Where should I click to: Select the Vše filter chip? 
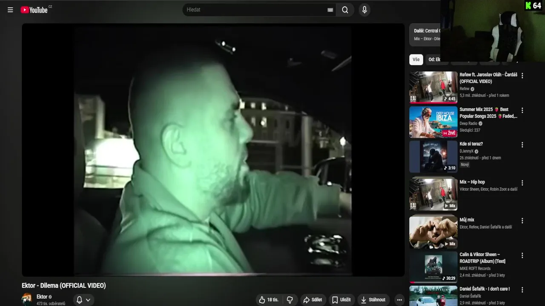tap(416, 59)
